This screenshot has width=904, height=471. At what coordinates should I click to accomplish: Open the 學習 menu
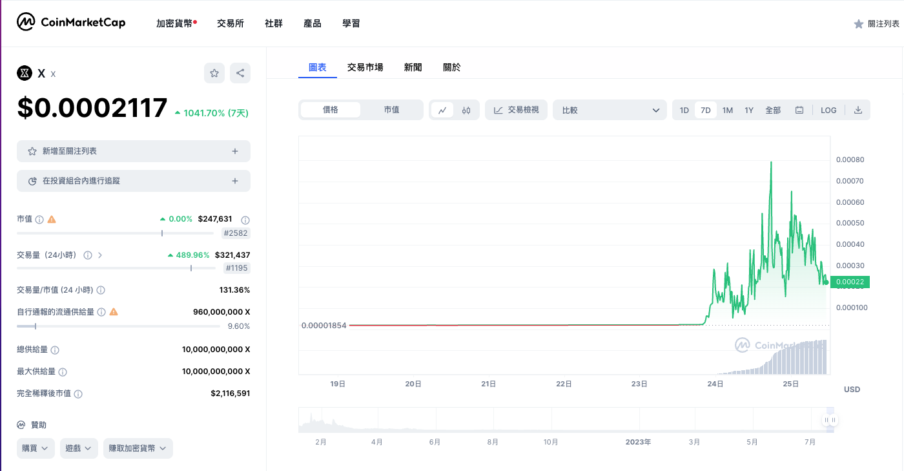click(x=351, y=23)
